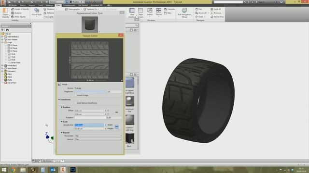Select Extrusion1 in the model browser

pyautogui.click(x=12, y=72)
